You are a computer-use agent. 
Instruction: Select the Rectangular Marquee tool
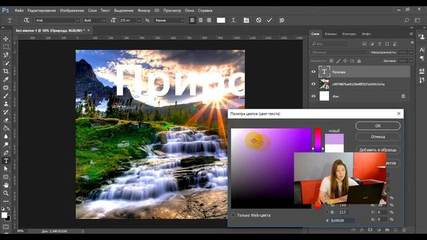click(x=6, y=47)
